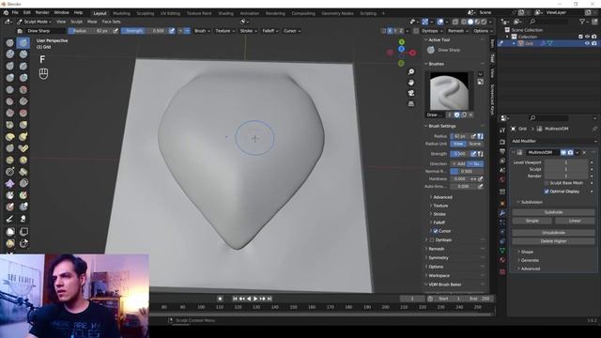The width and height of the screenshot is (601, 338).
Task: Switch to the Shading workspace tab
Action: 225,13
